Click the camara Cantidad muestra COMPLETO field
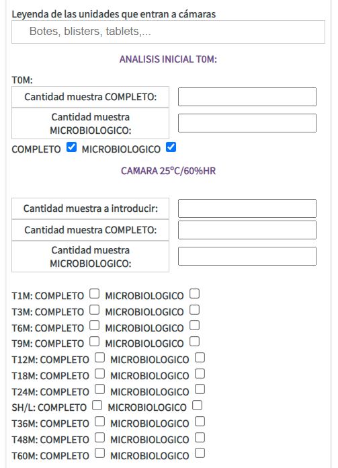This screenshot has height=468, width=338. pos(247,230)
